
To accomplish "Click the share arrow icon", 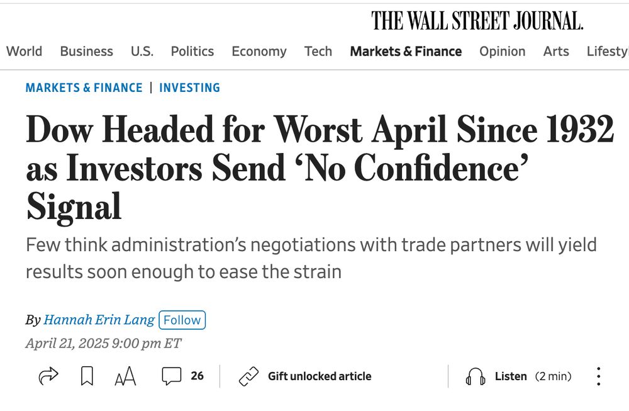I will coord(48,376).
